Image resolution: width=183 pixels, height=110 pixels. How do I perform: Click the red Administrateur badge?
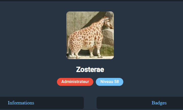(x=75, y=82)
